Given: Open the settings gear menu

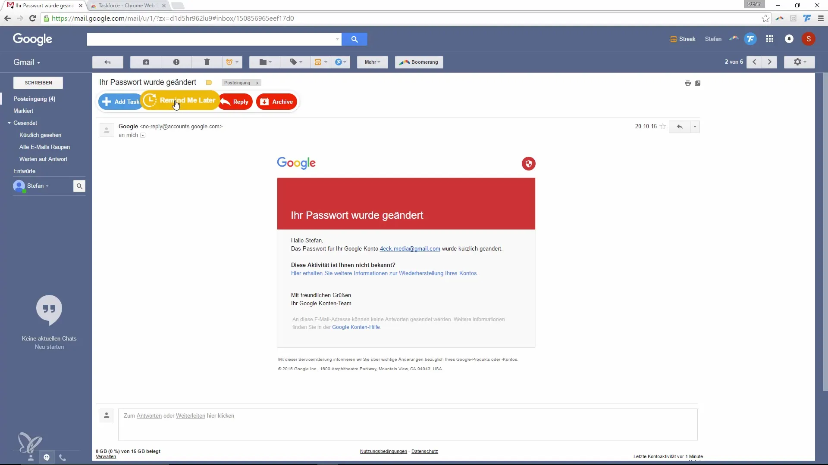Looking at the screenshot, I should tap(800, 62).
